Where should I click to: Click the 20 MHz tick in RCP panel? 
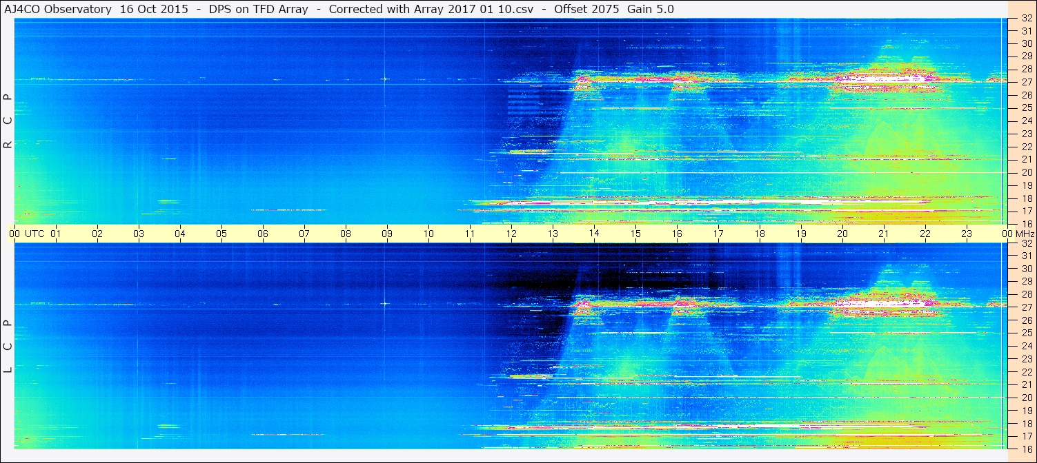click(1027, 172)
